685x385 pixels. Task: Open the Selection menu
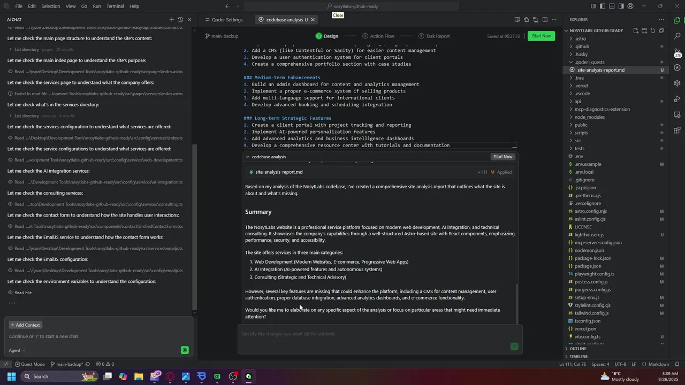(51, 6)
